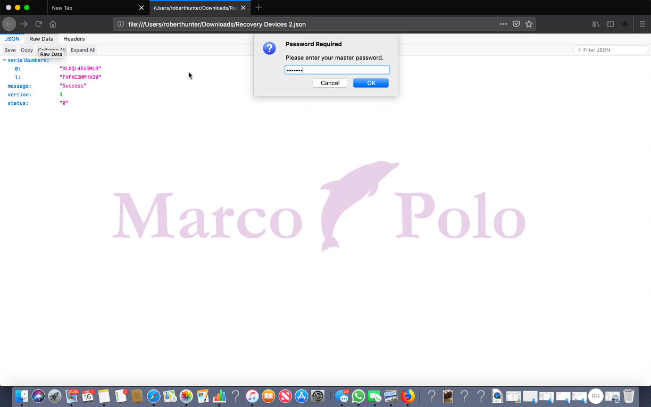Image resolution: width=651 pixels, height=407 pixels.
Task: Confirm master password with OK
Action: [x=371, y=83]
